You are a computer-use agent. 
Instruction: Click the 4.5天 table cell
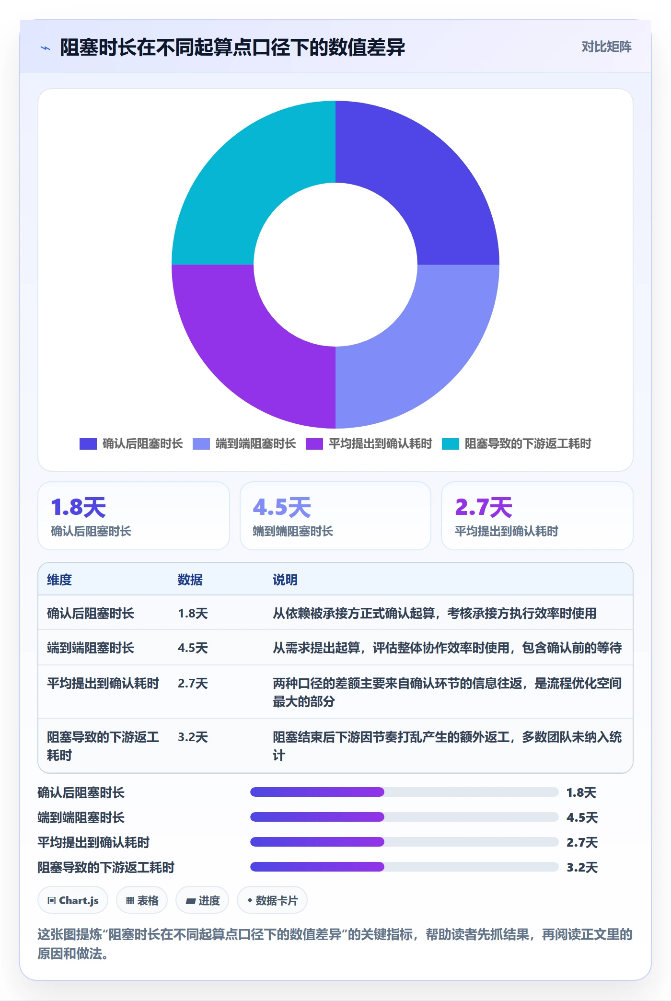(193, 648)
